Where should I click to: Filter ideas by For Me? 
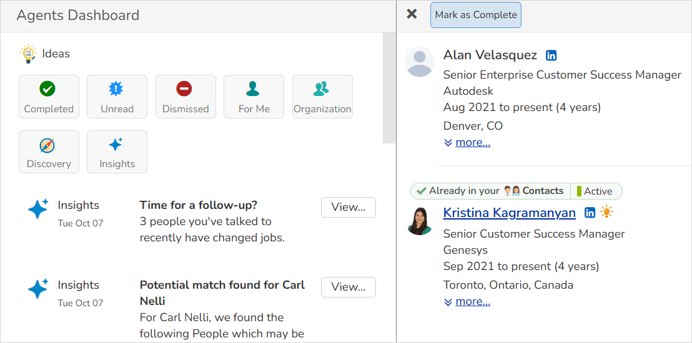(x=254, y=97)
